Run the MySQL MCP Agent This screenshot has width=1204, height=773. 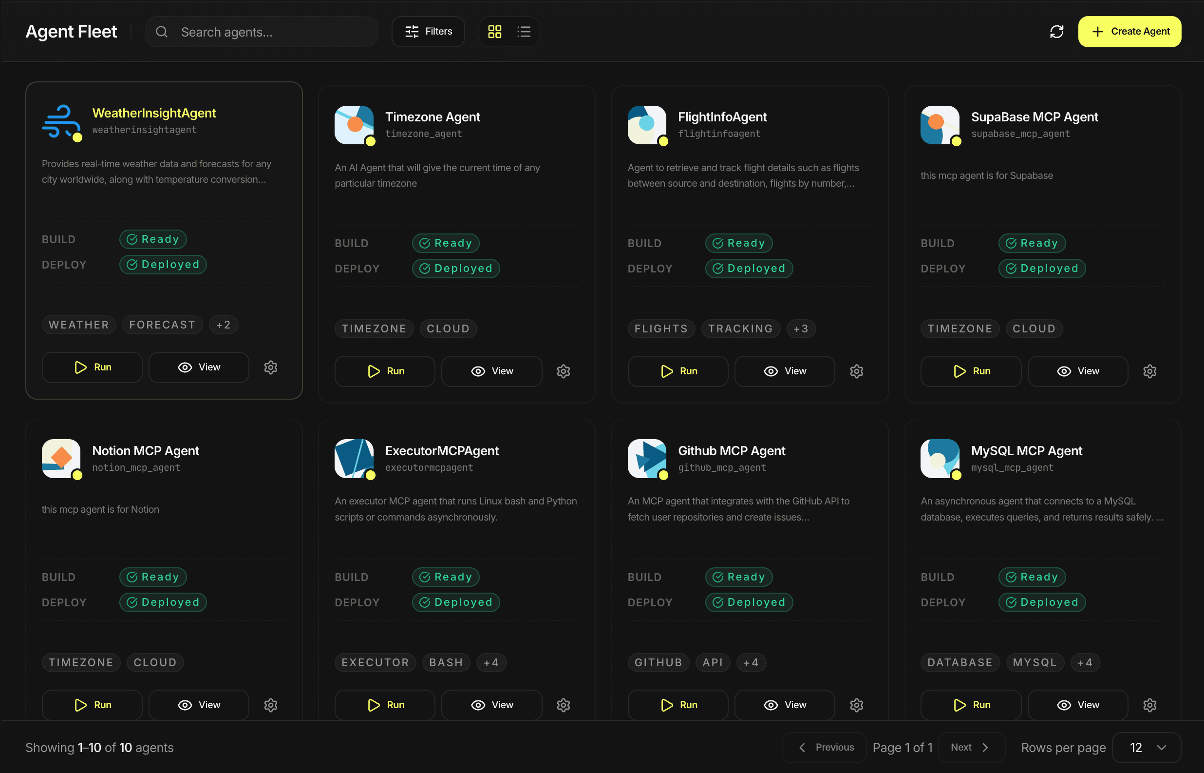(x=971, y=705)
